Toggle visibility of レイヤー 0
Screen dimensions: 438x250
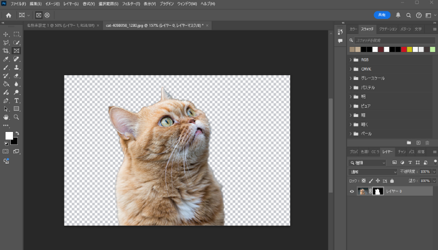352,191
